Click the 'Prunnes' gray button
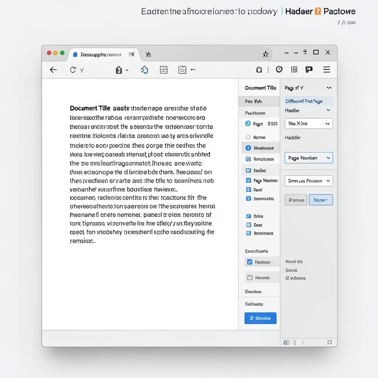The height and width of the screenshot is (378, 378). coord(296,200)
